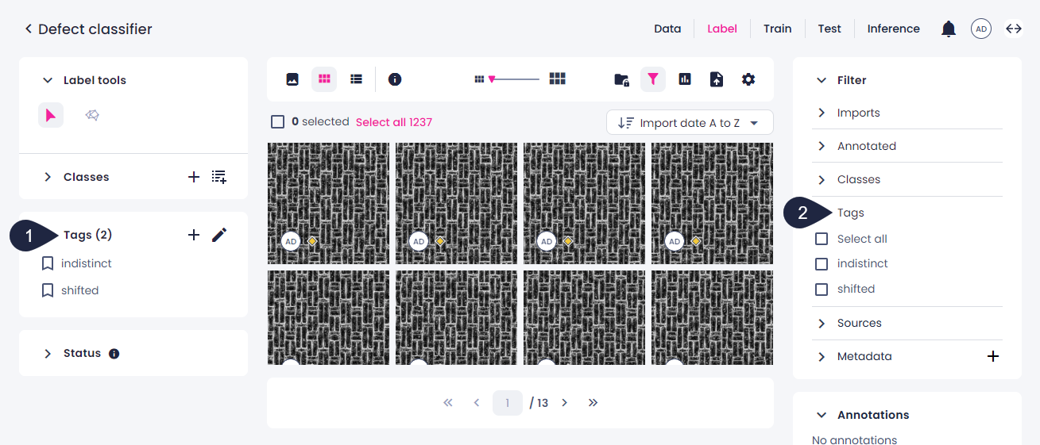Open the statistics chart icon
Viewport: 1040px width, 445px height.
pyautogui.click(x=685, y=79)
